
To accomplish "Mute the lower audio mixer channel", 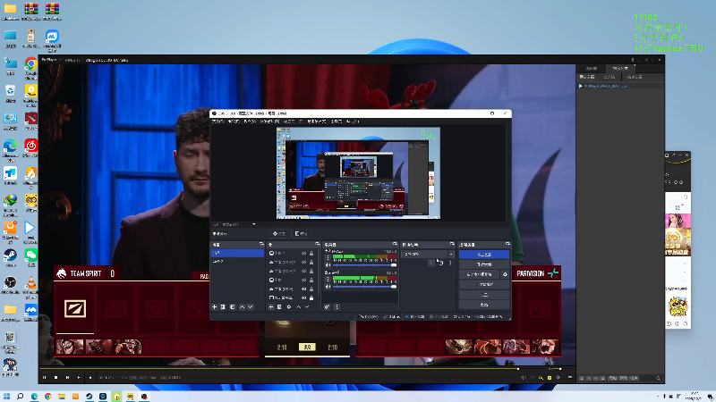I will [328, 287].
